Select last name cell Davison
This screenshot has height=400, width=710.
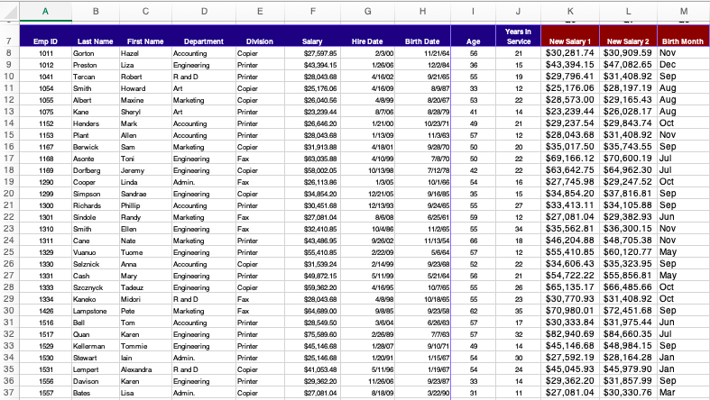coord(96,382)
